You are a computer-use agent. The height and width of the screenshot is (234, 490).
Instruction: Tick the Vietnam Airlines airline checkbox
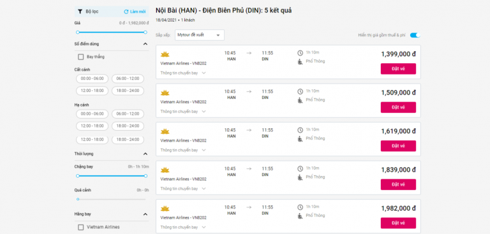coord(81,228)
